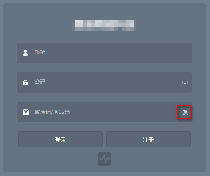
Task: Focus the 密码 password input field
Action: coord(104,83)
